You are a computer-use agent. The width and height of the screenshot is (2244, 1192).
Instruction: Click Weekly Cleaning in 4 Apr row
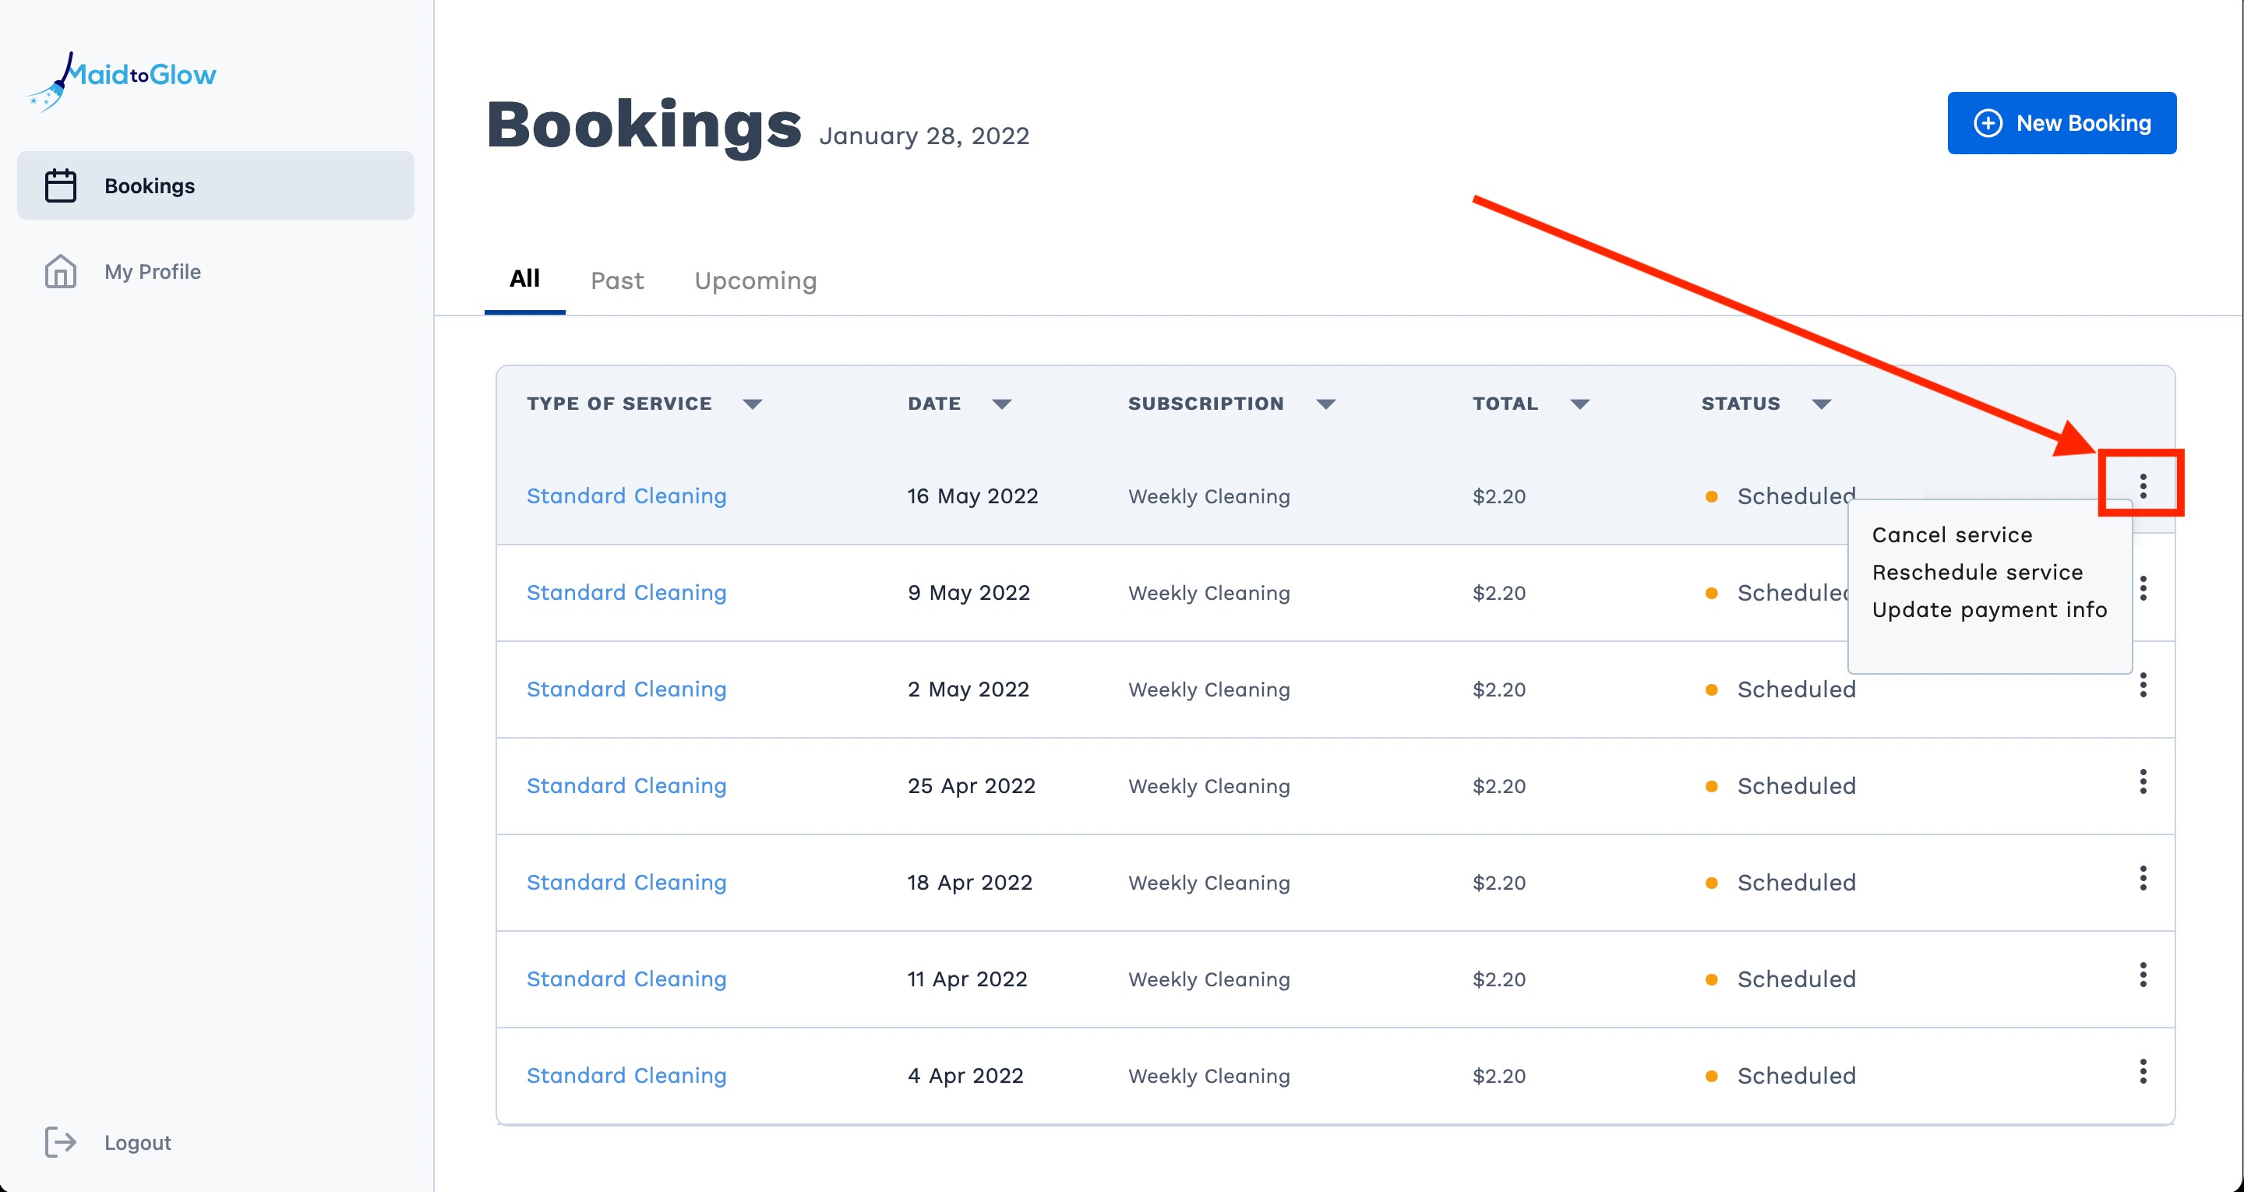[x=1209, y=1076]
